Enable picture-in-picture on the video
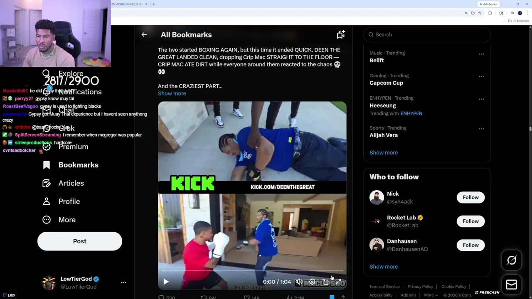 (x=325, y=282)
